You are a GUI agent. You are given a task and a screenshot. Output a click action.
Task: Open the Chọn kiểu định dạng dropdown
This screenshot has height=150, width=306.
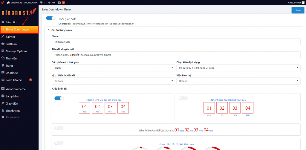238,68
